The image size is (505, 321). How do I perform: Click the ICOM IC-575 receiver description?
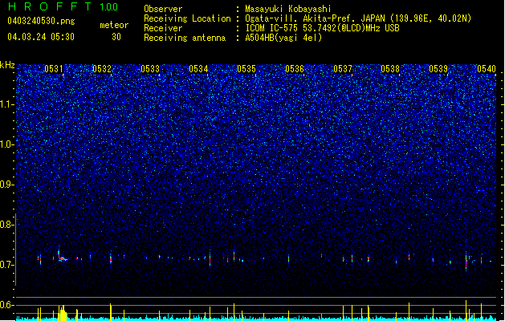(x=322, y=28)
